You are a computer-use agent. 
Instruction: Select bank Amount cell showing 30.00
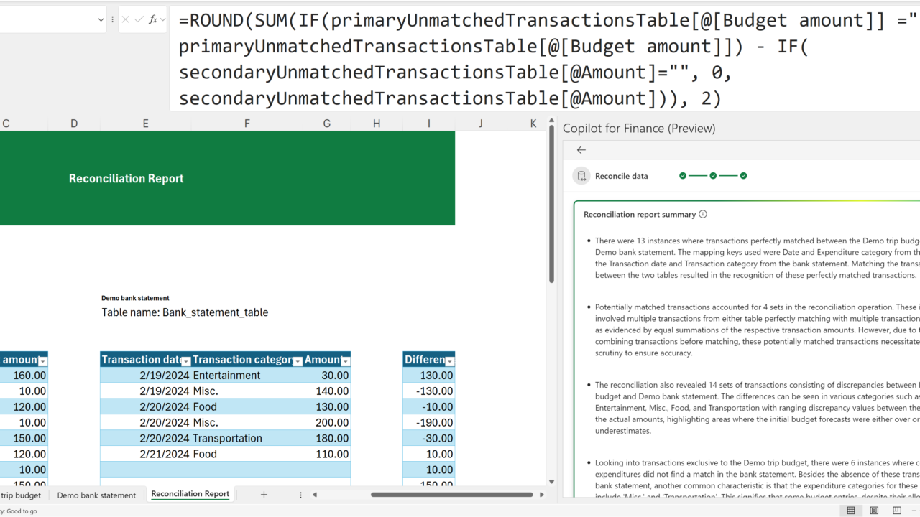click(327, 376)
